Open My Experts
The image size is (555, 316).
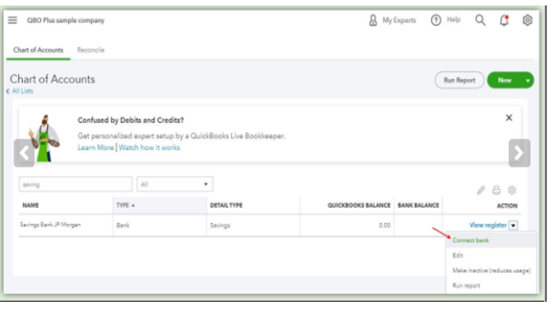[392, 20]
